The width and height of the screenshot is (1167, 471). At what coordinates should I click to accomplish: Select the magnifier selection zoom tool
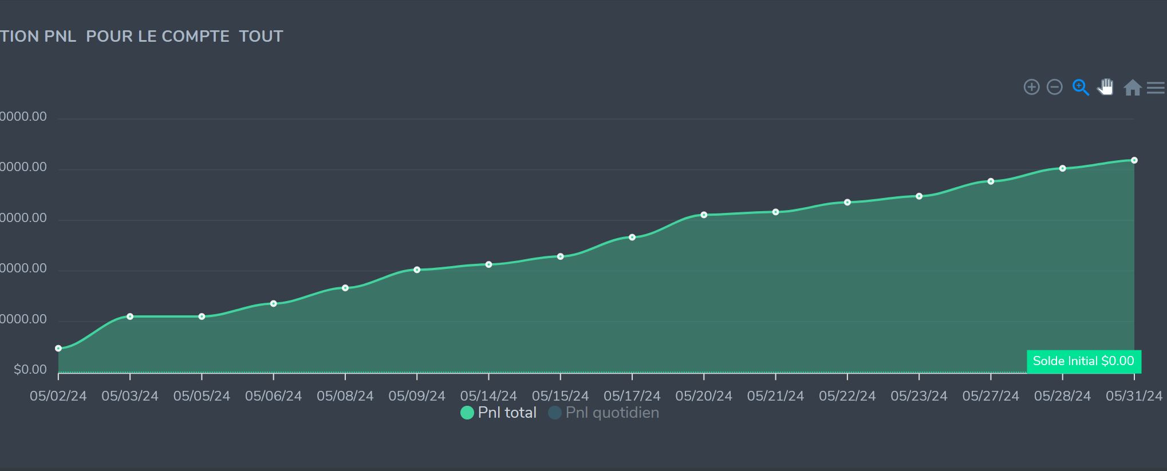[1081, 87]
